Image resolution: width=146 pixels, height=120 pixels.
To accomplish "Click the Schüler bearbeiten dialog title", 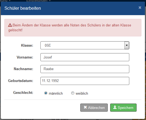I will click(x=23, y=8).
